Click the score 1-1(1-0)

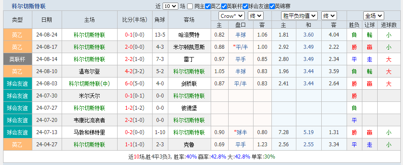click(135, 145)
